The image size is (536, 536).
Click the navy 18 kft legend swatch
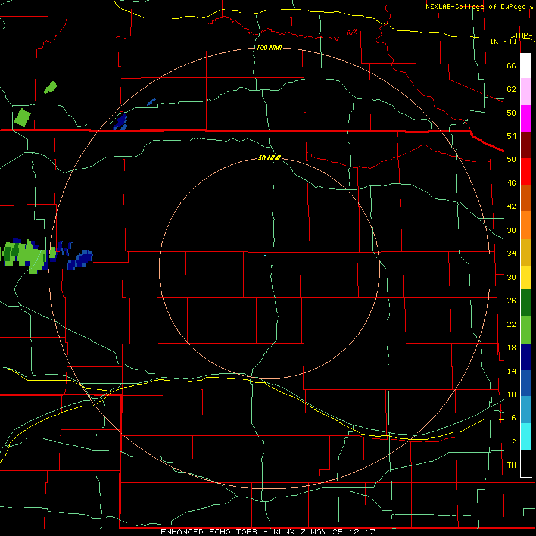pos(526,357)
